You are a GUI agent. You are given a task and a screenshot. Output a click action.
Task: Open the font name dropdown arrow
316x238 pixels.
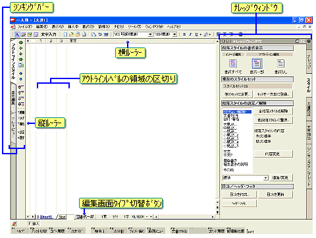[x=150, y=34]
